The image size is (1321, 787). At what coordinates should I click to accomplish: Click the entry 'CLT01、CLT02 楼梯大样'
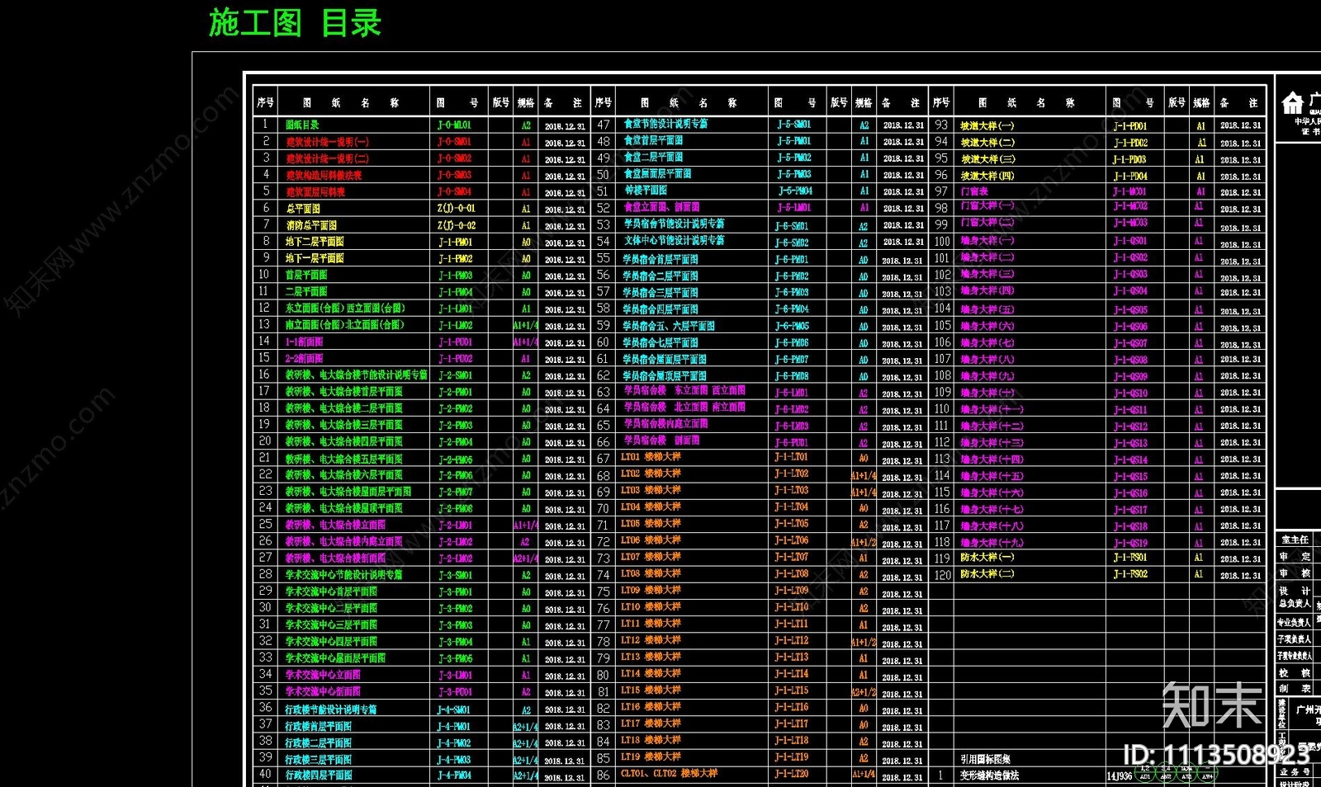[669, 774]
